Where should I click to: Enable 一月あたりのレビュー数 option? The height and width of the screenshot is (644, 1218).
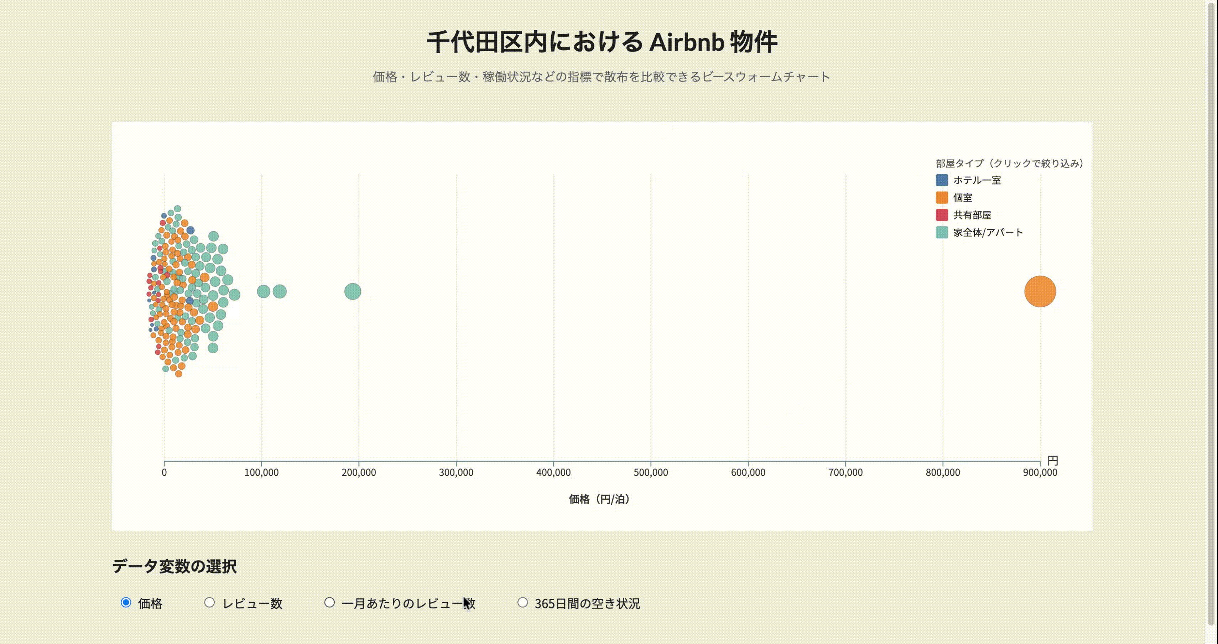pos(329,602)
